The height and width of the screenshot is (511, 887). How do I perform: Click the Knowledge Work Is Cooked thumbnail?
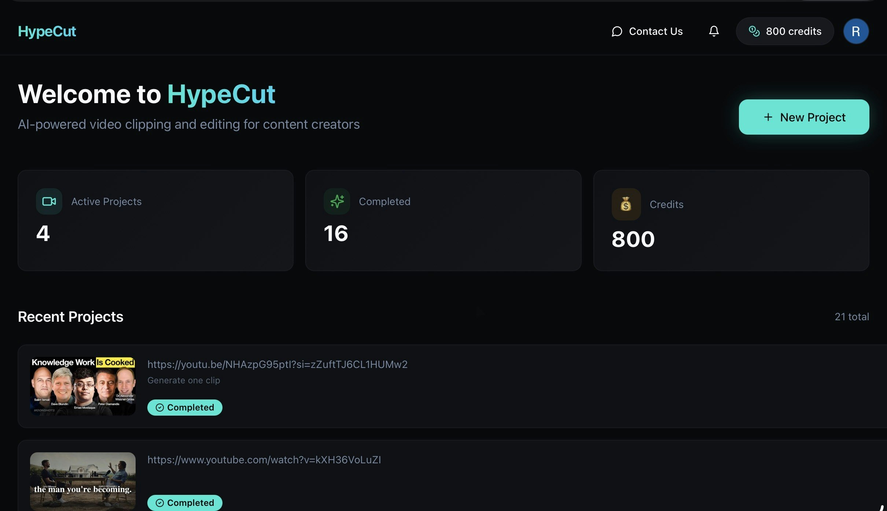point(82,386)
